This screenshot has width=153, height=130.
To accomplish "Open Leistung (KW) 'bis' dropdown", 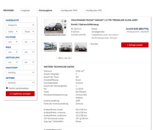I will click(x=29, y=62).
